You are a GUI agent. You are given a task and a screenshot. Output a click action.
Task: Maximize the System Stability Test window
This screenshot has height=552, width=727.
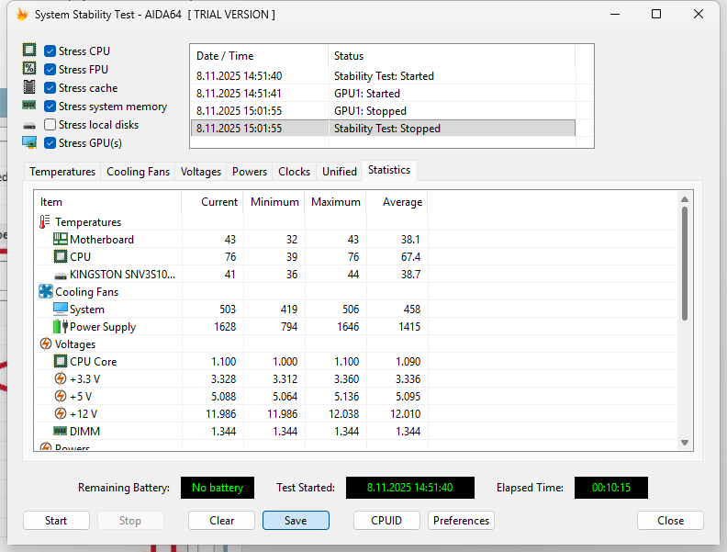pos(656,15)
